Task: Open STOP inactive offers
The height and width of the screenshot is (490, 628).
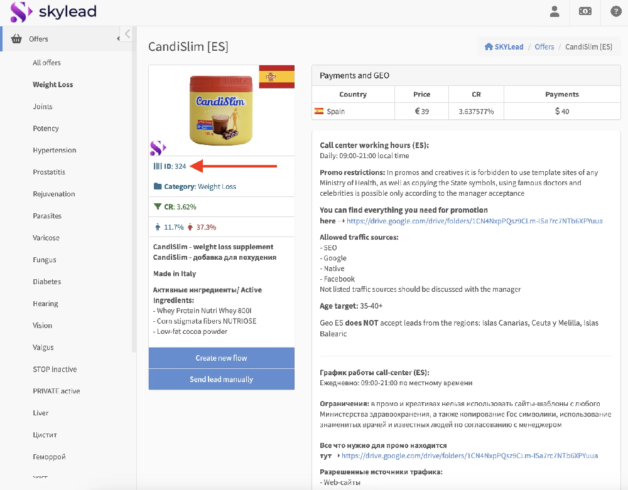Action: (x=55, y=369)
